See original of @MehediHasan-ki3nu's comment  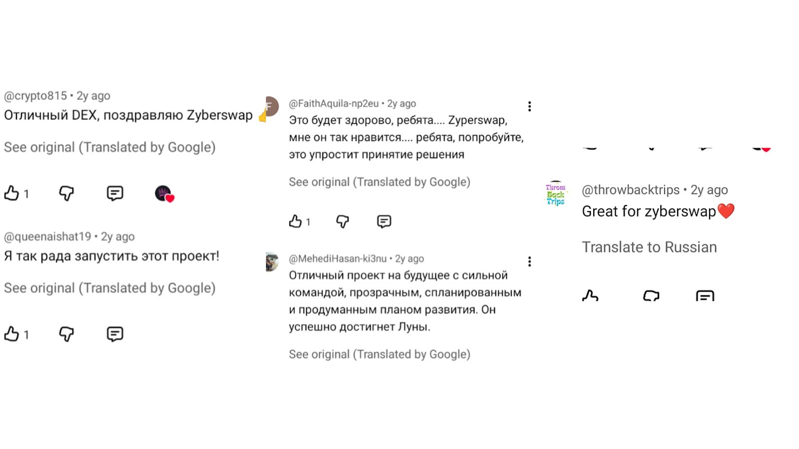(x=380, y=354)
